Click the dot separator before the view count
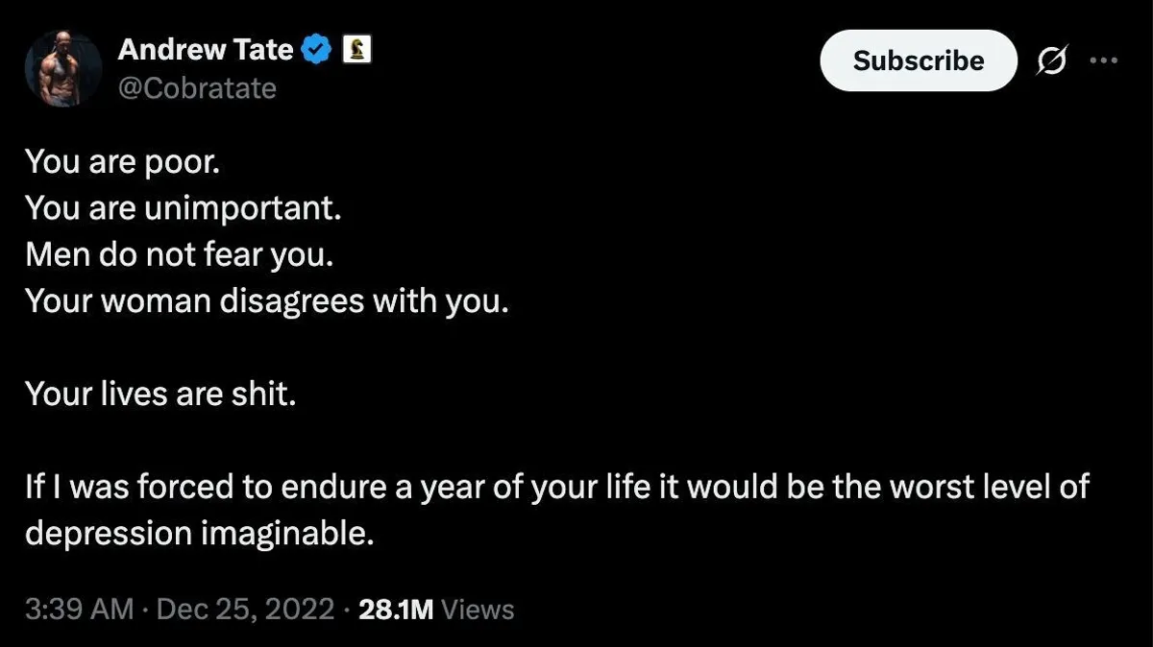Image resolution: width=1153 pixels, height=647 pixels. [x=346, y=610]
